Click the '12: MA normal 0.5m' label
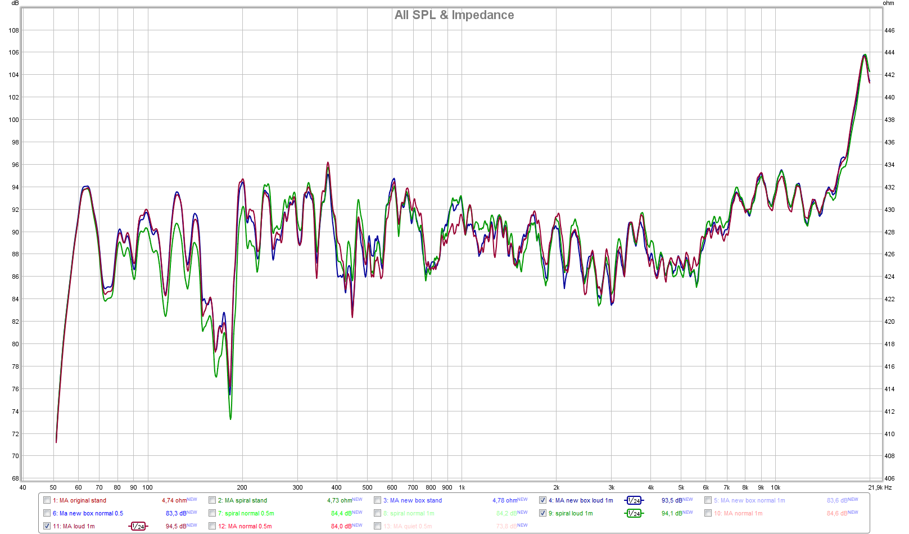Viewport: 909px width, 534px height. tap(245, 526)
